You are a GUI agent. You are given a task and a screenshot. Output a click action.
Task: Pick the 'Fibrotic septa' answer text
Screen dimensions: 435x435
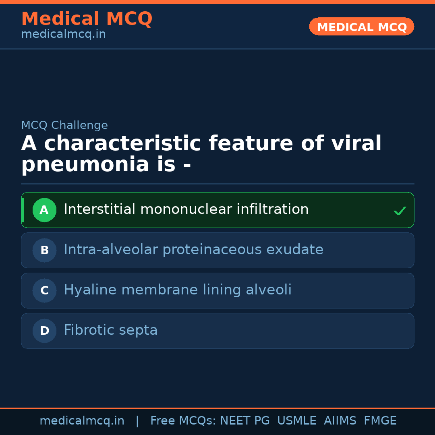click(x=111, y=330)
